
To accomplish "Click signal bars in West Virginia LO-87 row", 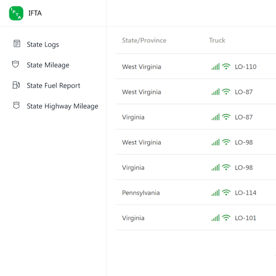I will click(215, 92).
